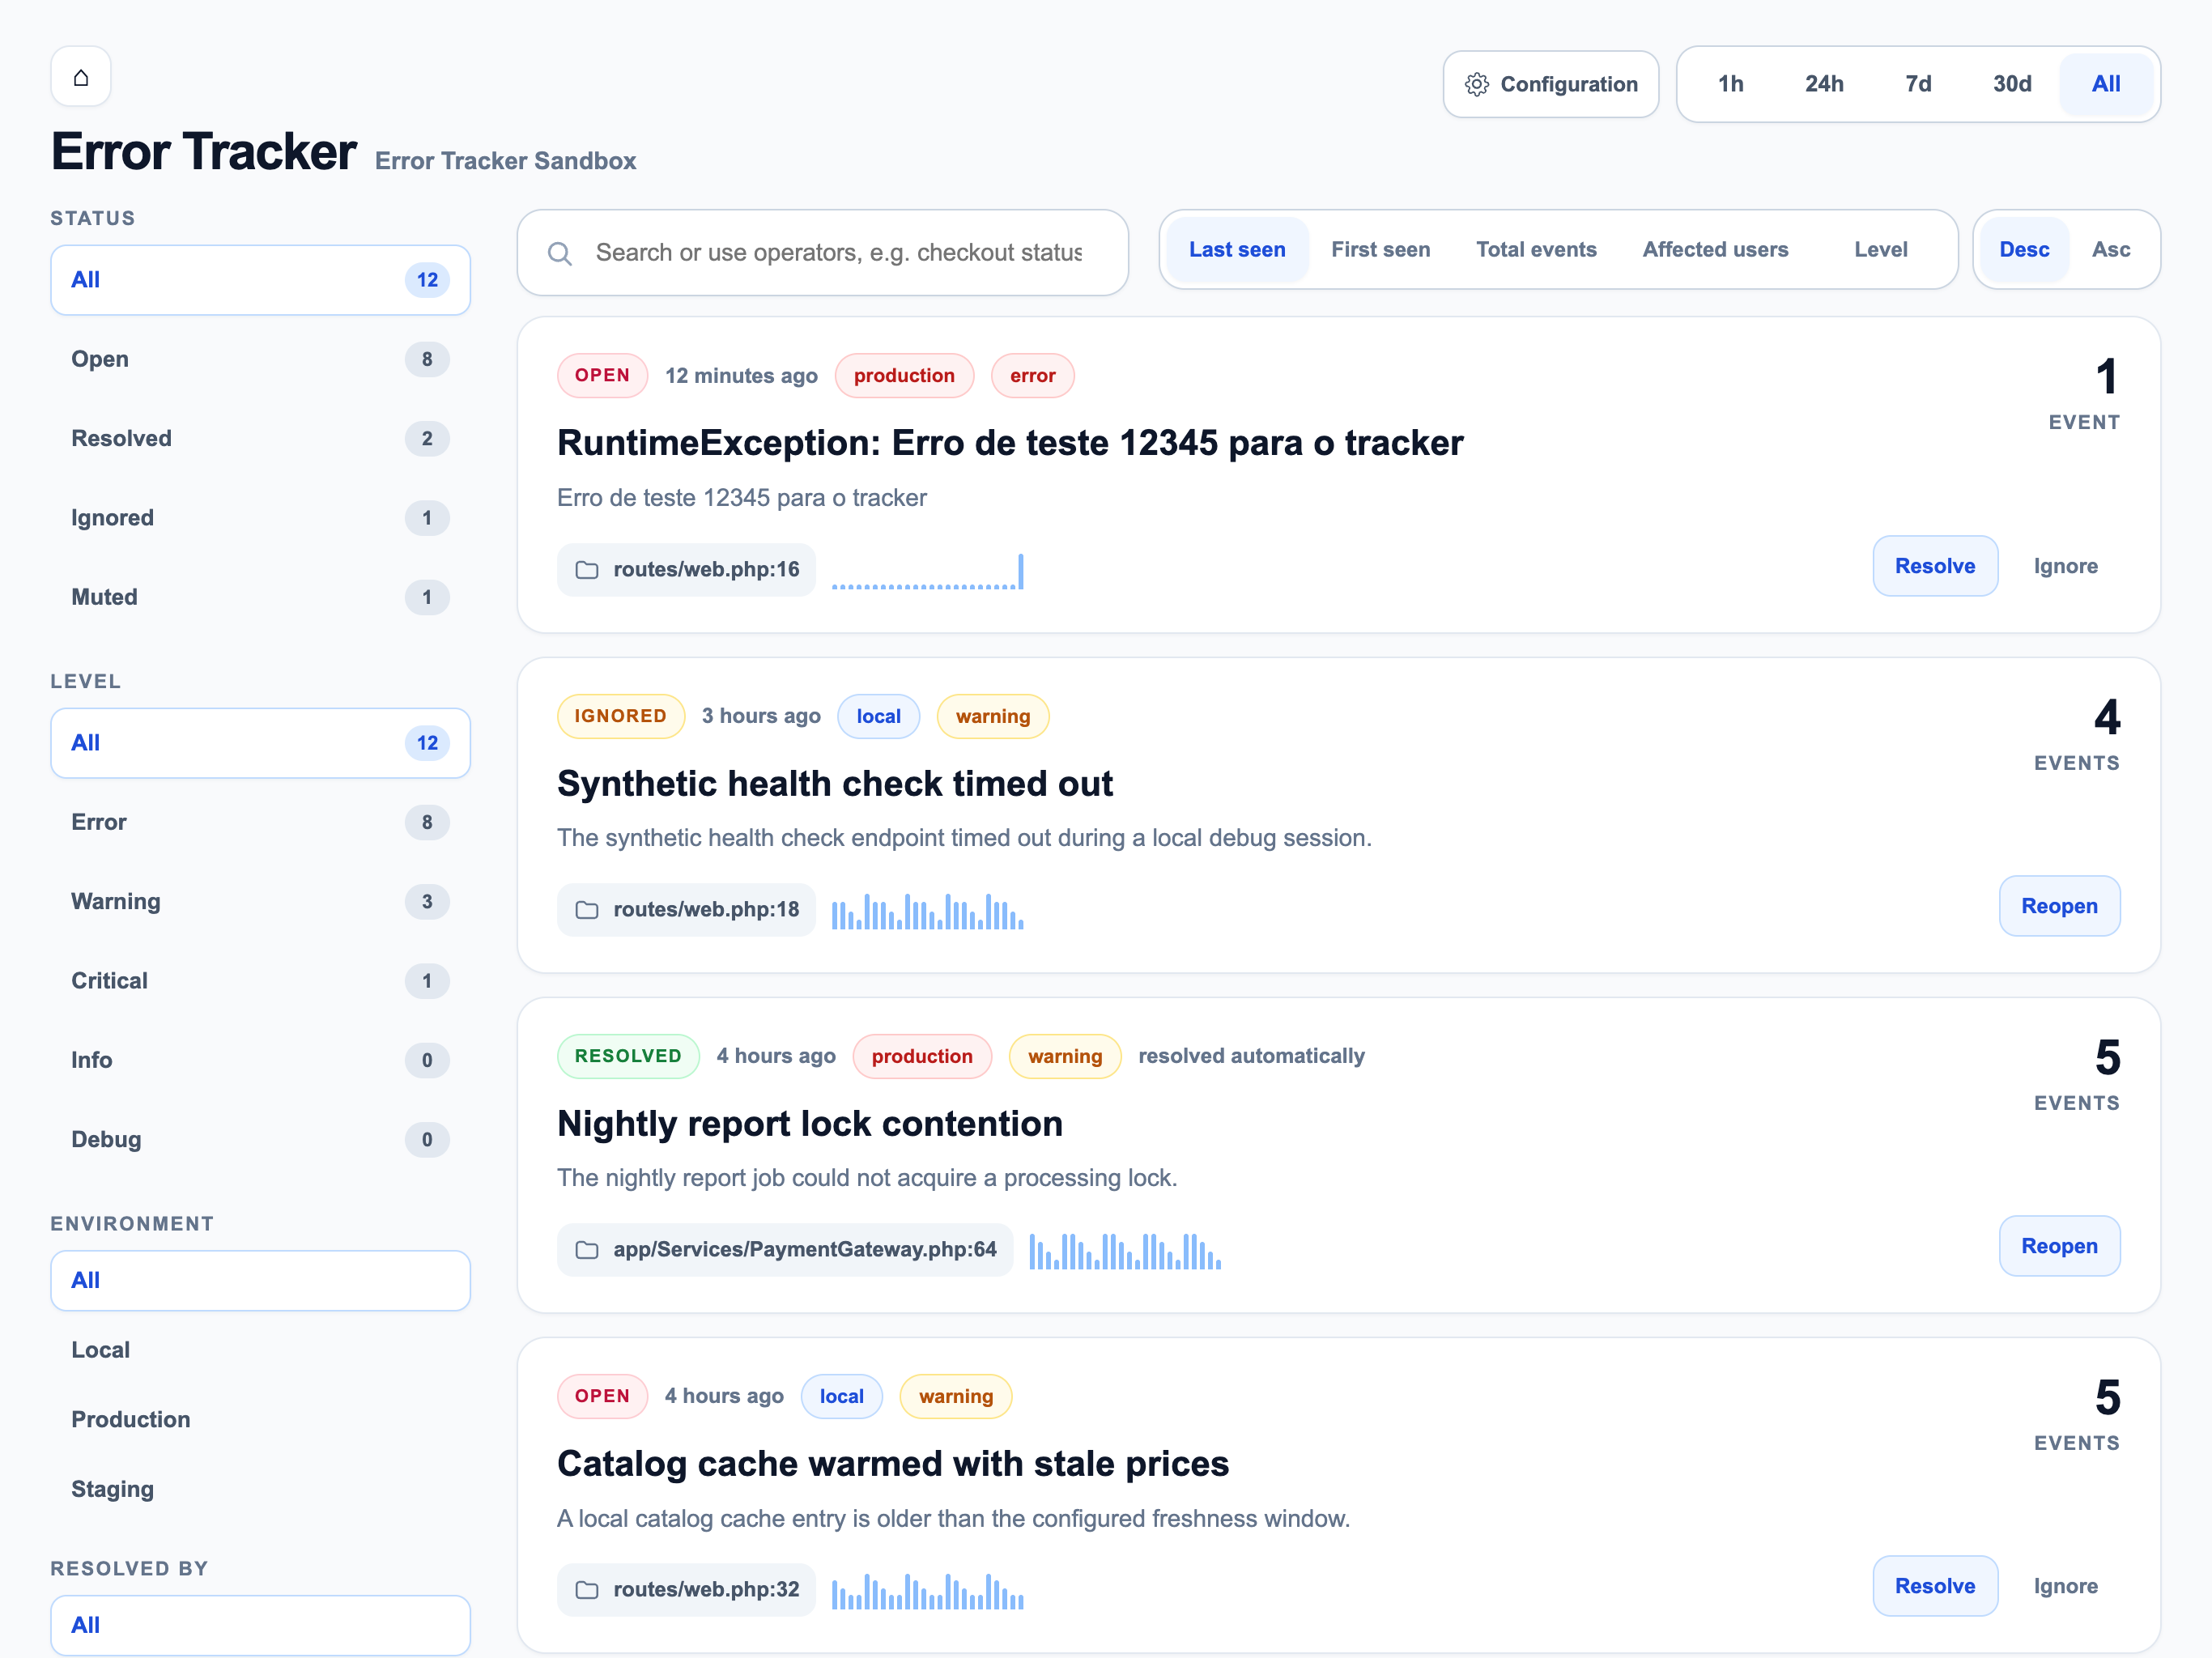Switch to the First seen sort tab
This screenshot has height=1658, width=2212.
tap(1380, 249)
